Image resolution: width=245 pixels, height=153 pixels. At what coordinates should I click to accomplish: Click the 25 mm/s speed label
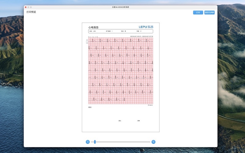point(150,105)
